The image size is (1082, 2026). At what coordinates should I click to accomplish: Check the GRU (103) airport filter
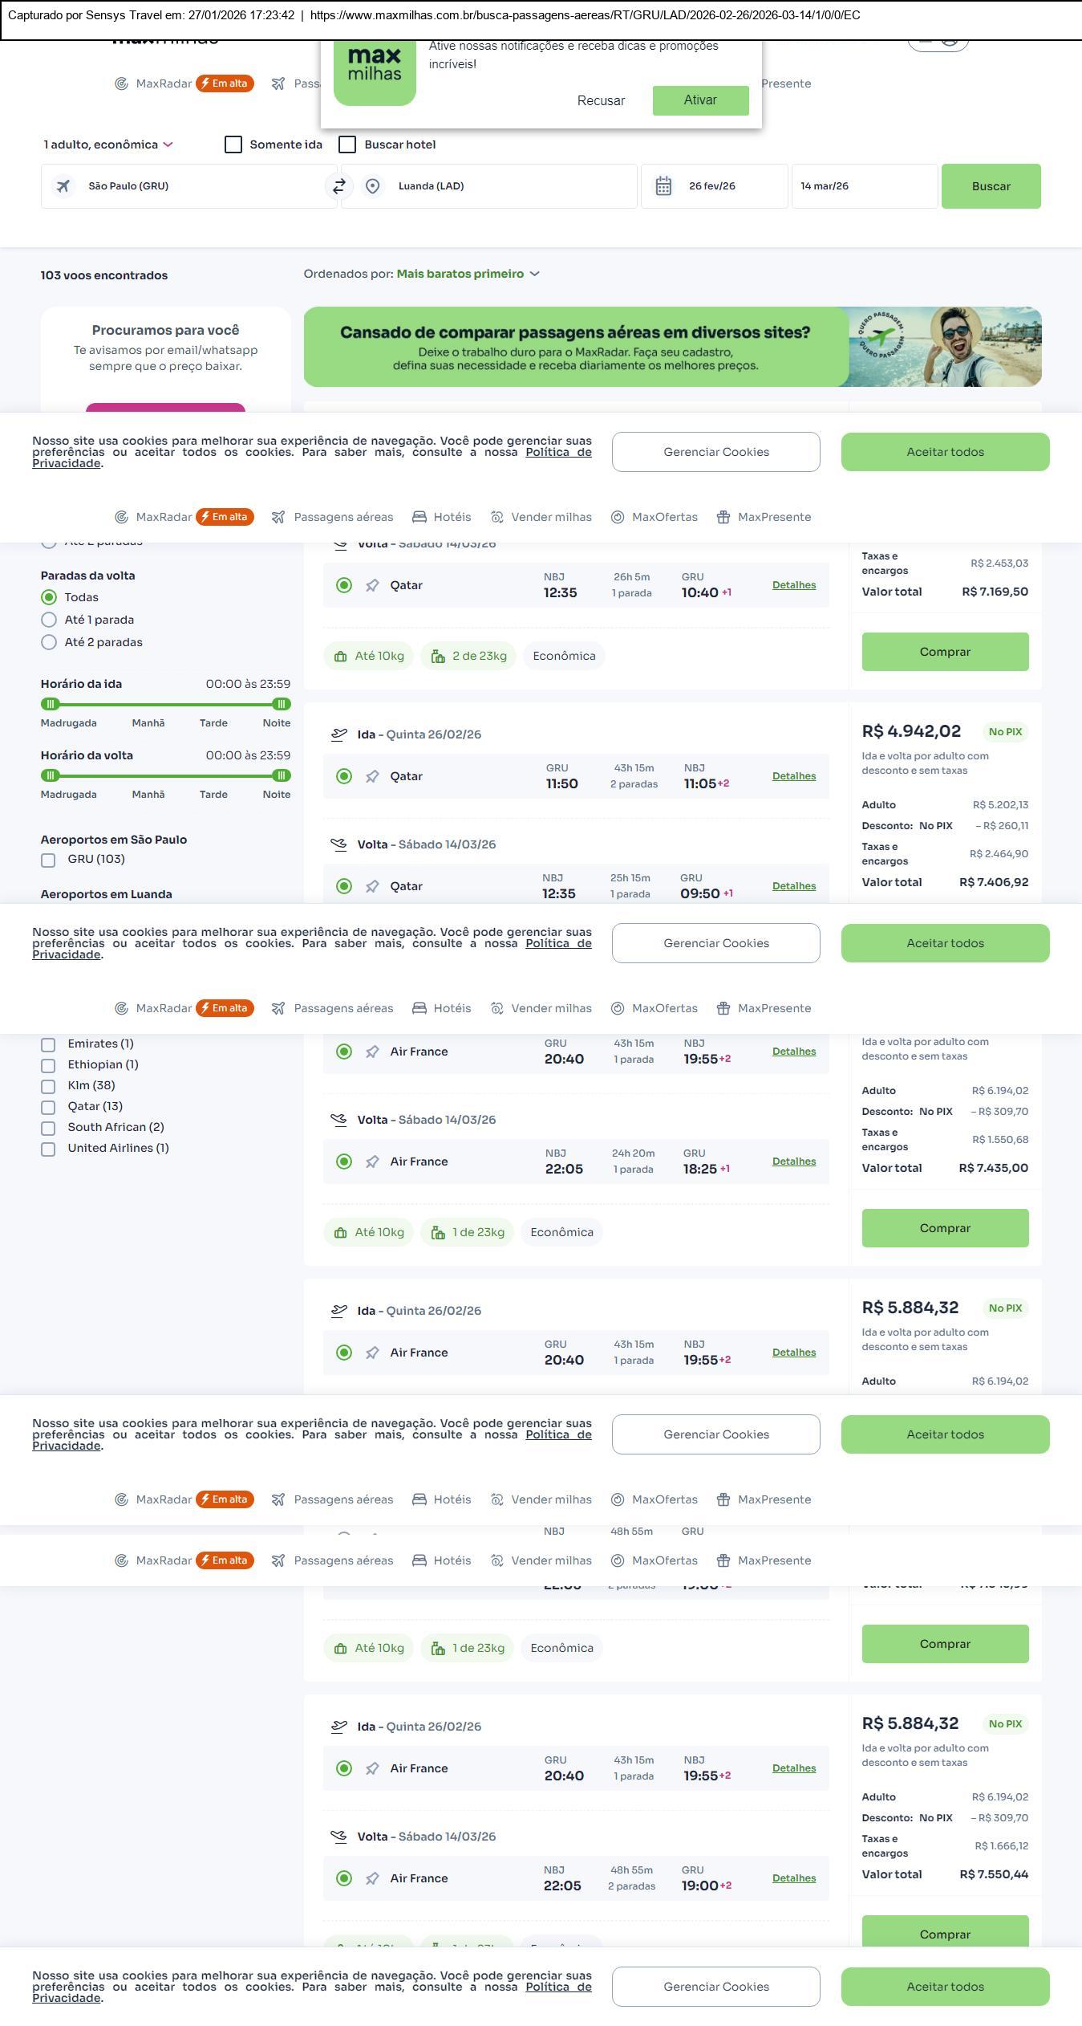(48, 860)
